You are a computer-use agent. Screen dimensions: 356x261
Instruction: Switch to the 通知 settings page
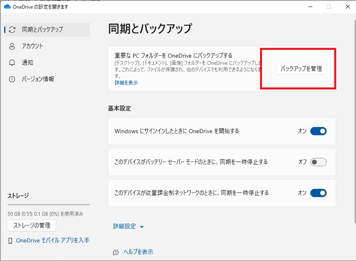point(47,63)
